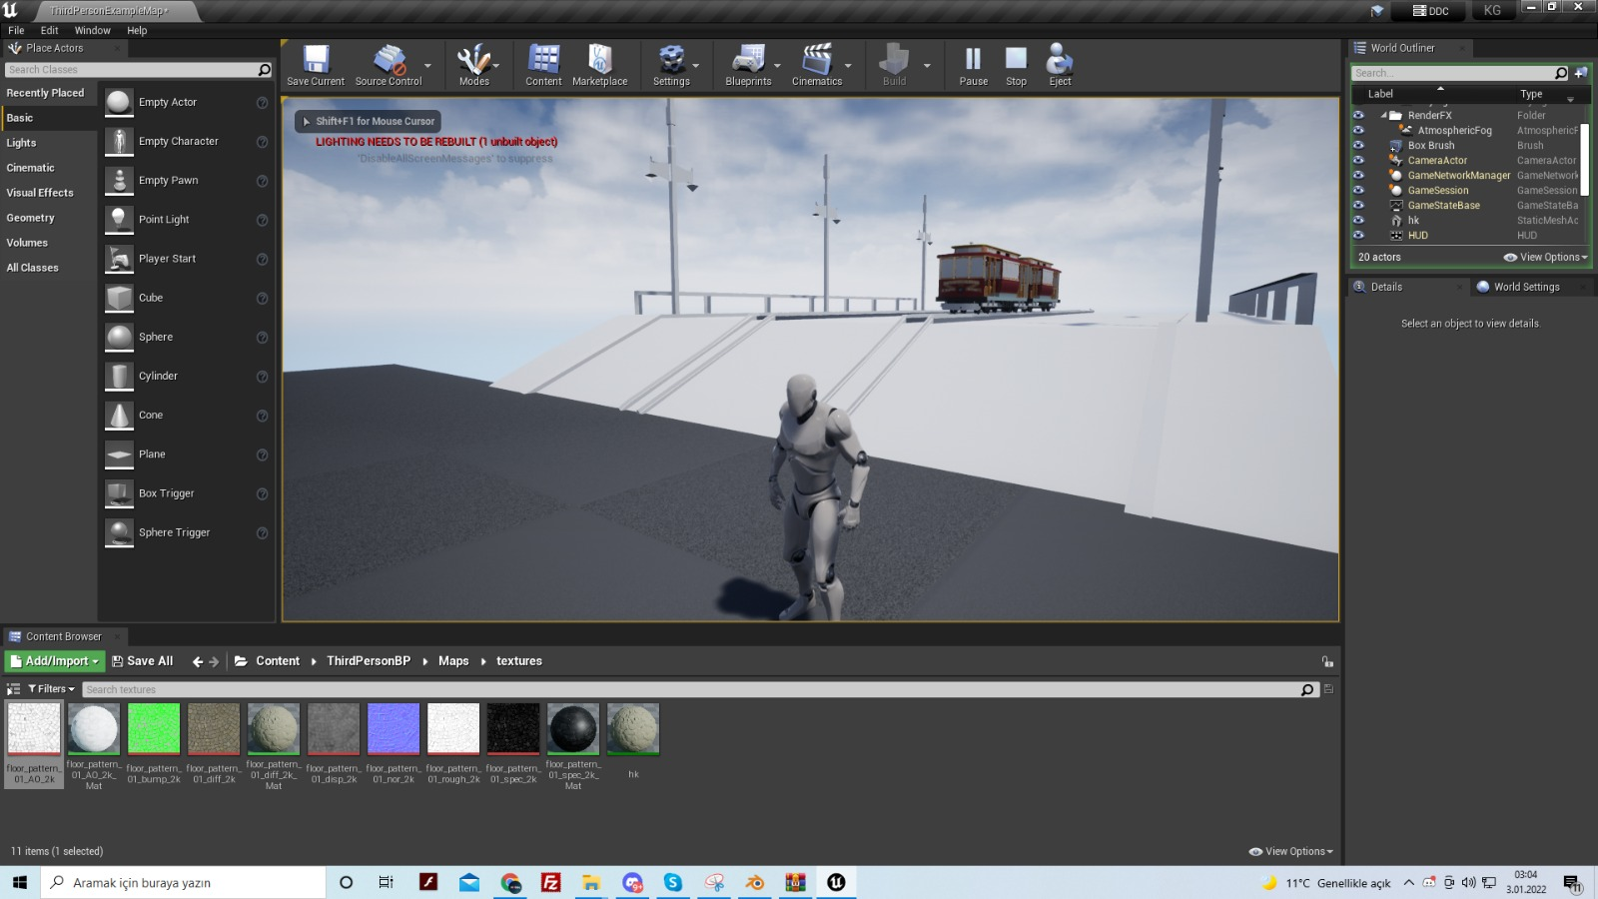The image size is (1598, 899).
Task: Toggle visibility of HUD actor
Action: coord(1358,235)
